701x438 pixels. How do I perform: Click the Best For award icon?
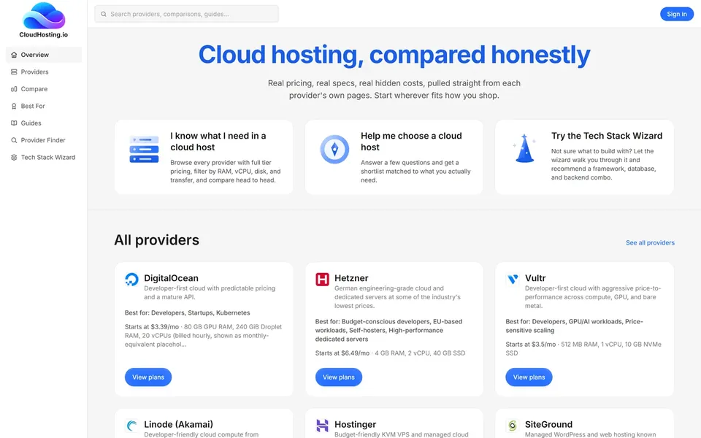click(14, 106)
